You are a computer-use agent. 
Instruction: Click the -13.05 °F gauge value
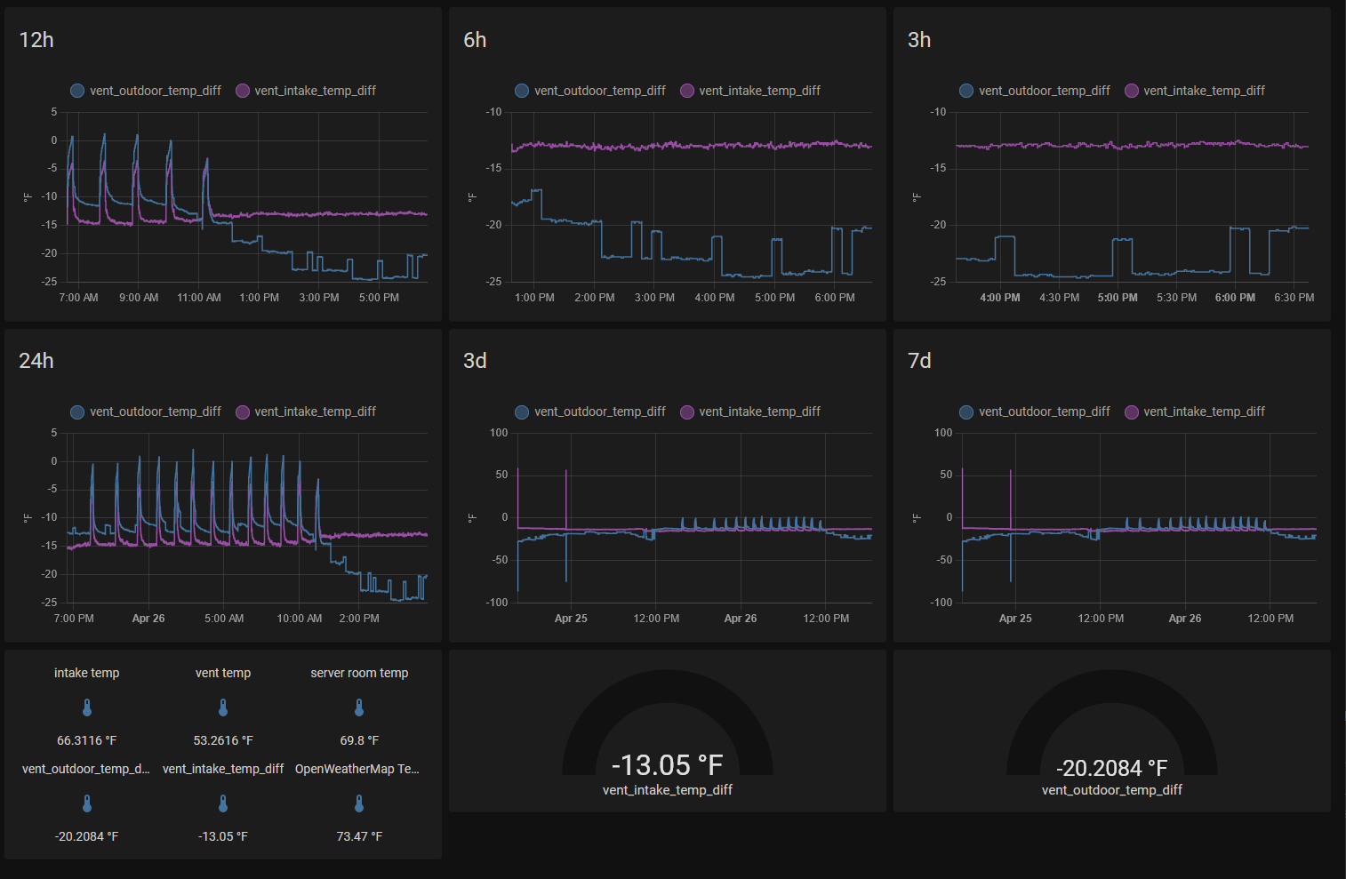(x=668, y=763)
